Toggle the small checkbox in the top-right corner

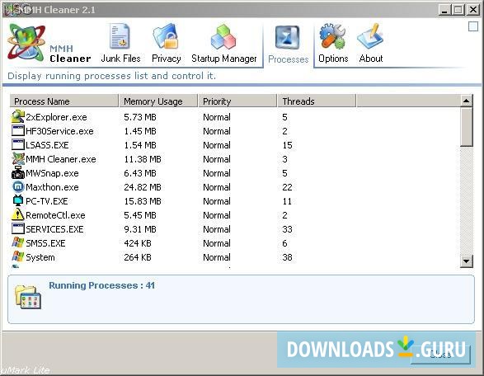pos(473,26)
